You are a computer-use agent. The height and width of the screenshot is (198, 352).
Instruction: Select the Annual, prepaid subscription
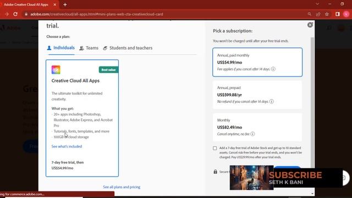pyautogui.click(x=257, y=95)
